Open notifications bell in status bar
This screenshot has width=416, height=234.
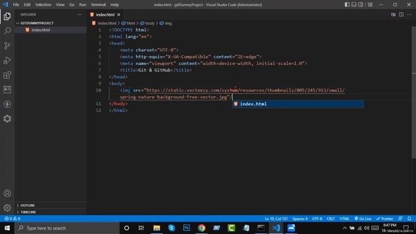[409, 218]
